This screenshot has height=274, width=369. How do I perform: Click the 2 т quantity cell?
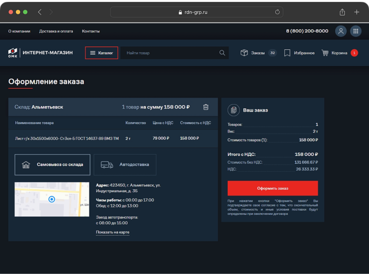tap(128, 138)
